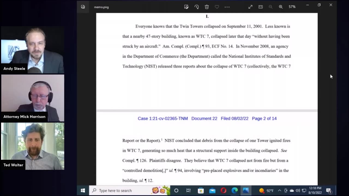Open the See more ellipsis menu
Viewport: 349px width, 196px height.
(227, 7)
